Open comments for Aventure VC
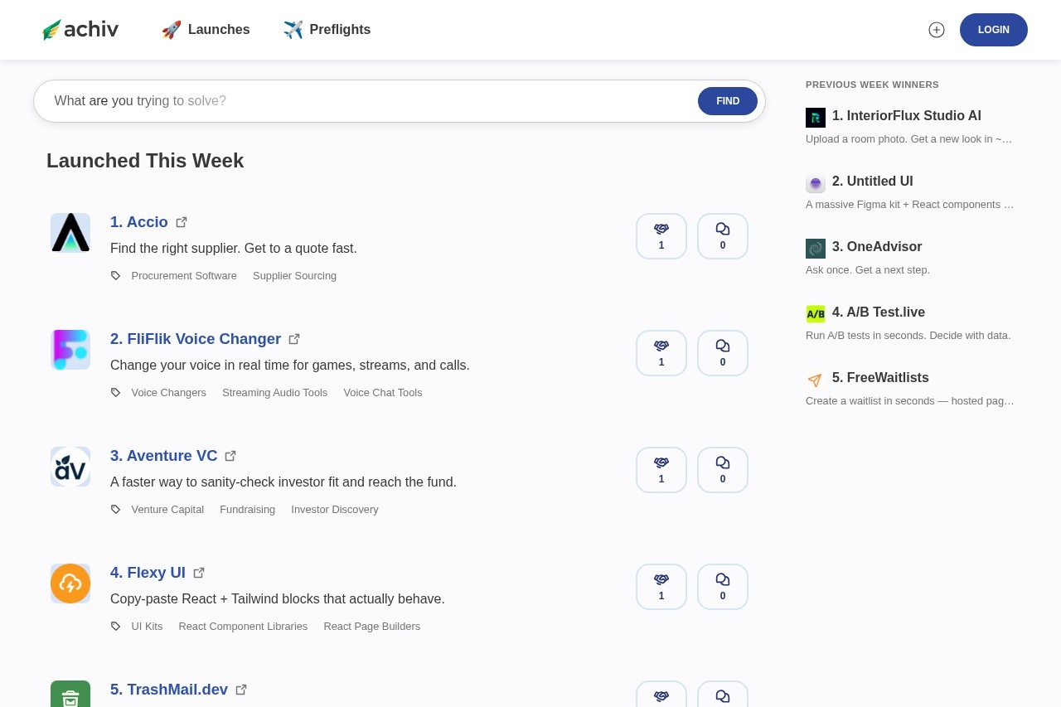The width and height of the screenshot is (1061, 707). click(722, 470)
